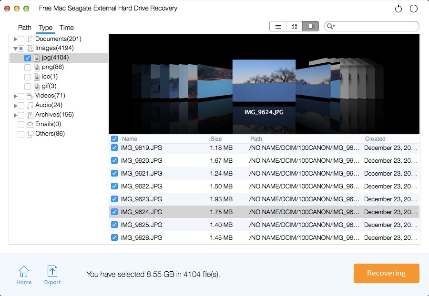429x296 pixels.
Task: Click the IMG_9624.JPG cover flow preview
Action: tap(264, 81)
